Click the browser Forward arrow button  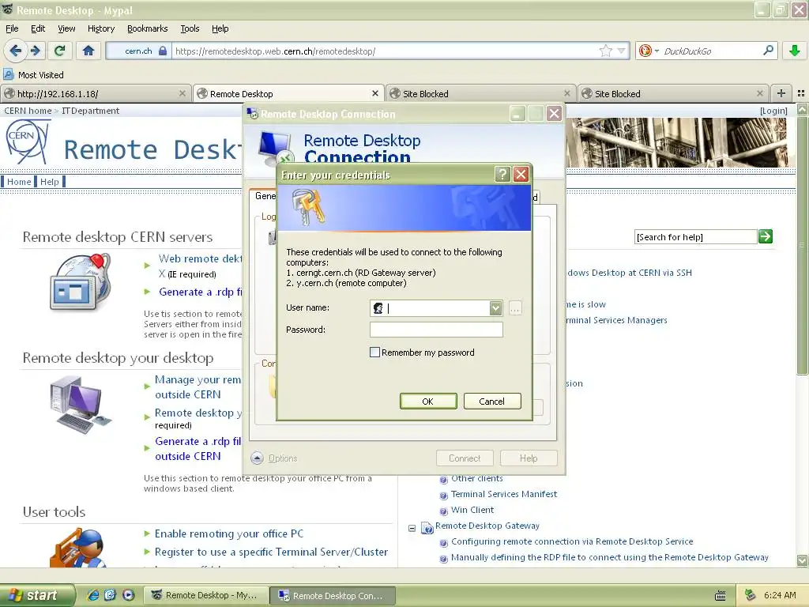[35, 51]
